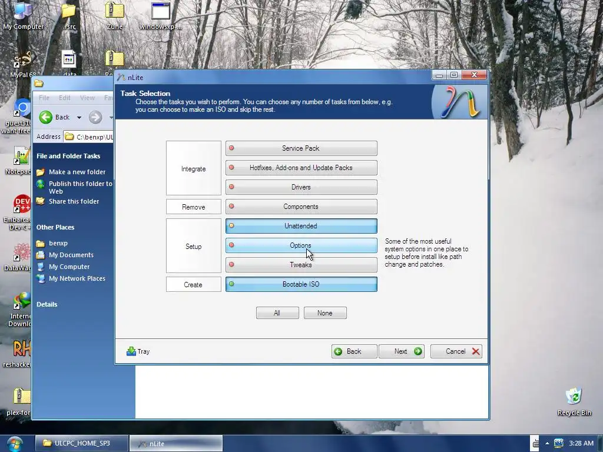Click the nLite logo in header
The width and height of the screenshot is (603, 452).
click(460, 102)
